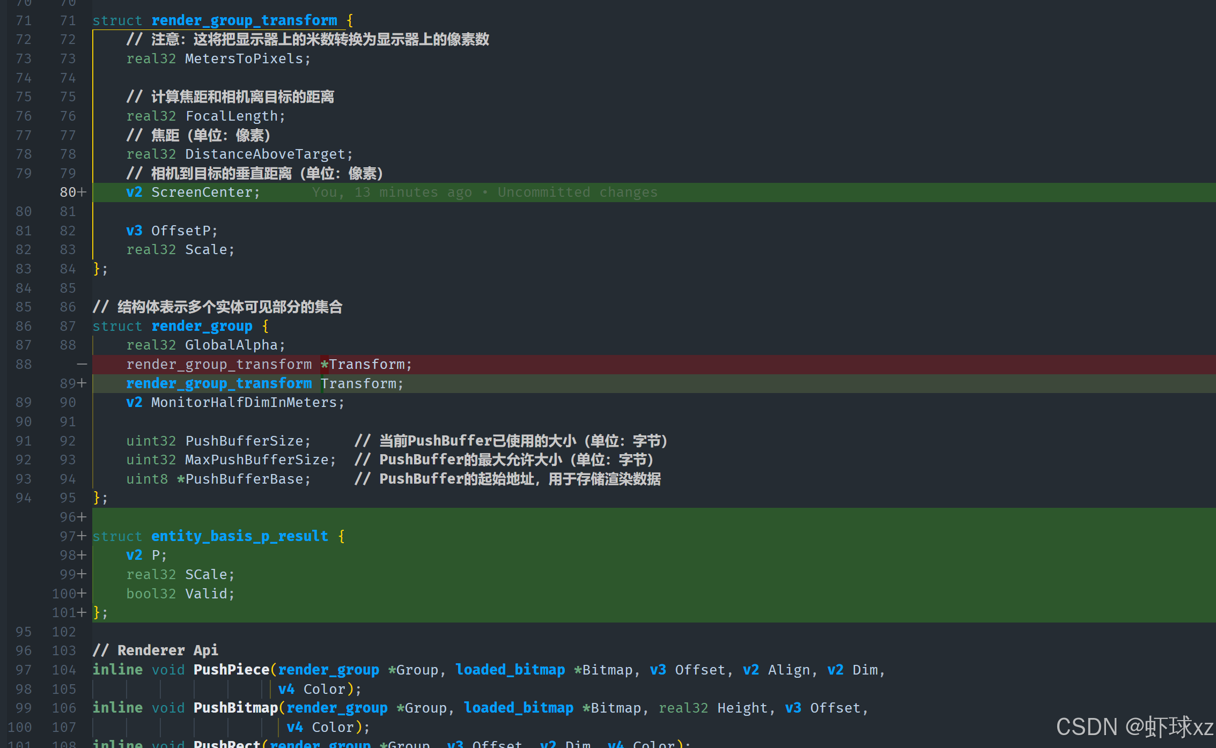Click the minus marker on removed line 88
Image resolution: width=1216 pixels, height=748 pixels.
pyautogui.click(x=82, y=365)
